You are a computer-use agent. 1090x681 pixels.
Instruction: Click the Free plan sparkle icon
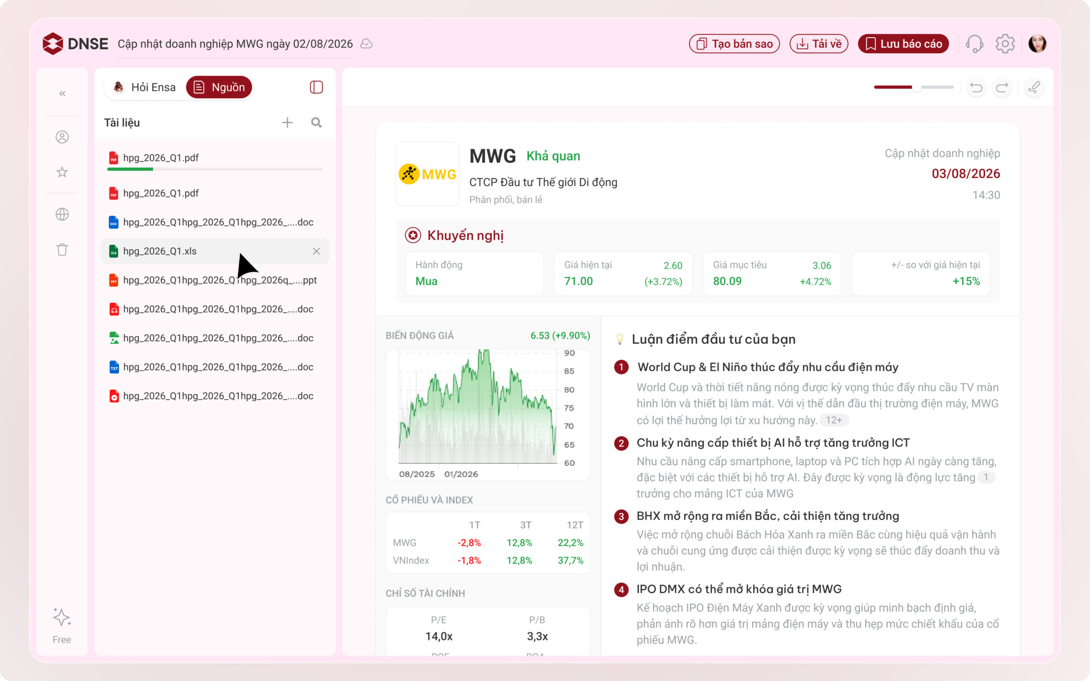coord(62,618)
